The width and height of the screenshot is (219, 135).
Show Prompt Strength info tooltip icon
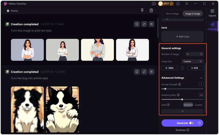pos(180,84)
